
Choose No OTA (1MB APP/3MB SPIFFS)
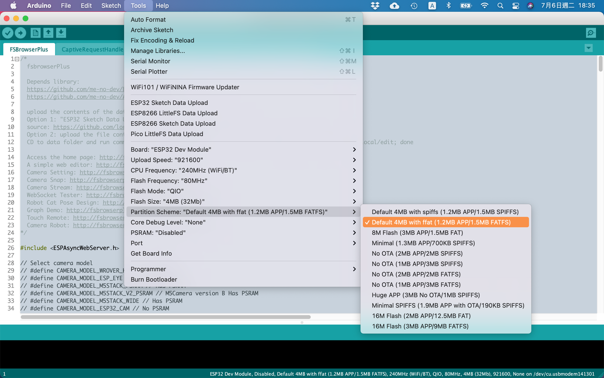(446, 264)
